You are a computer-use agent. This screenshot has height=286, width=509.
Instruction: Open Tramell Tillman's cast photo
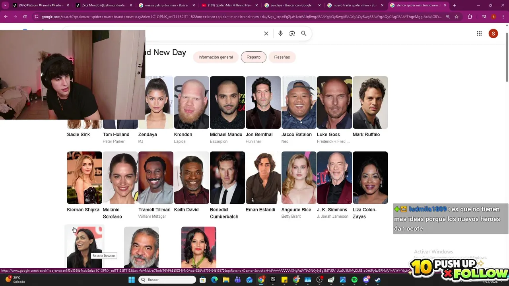pos(156,178)
